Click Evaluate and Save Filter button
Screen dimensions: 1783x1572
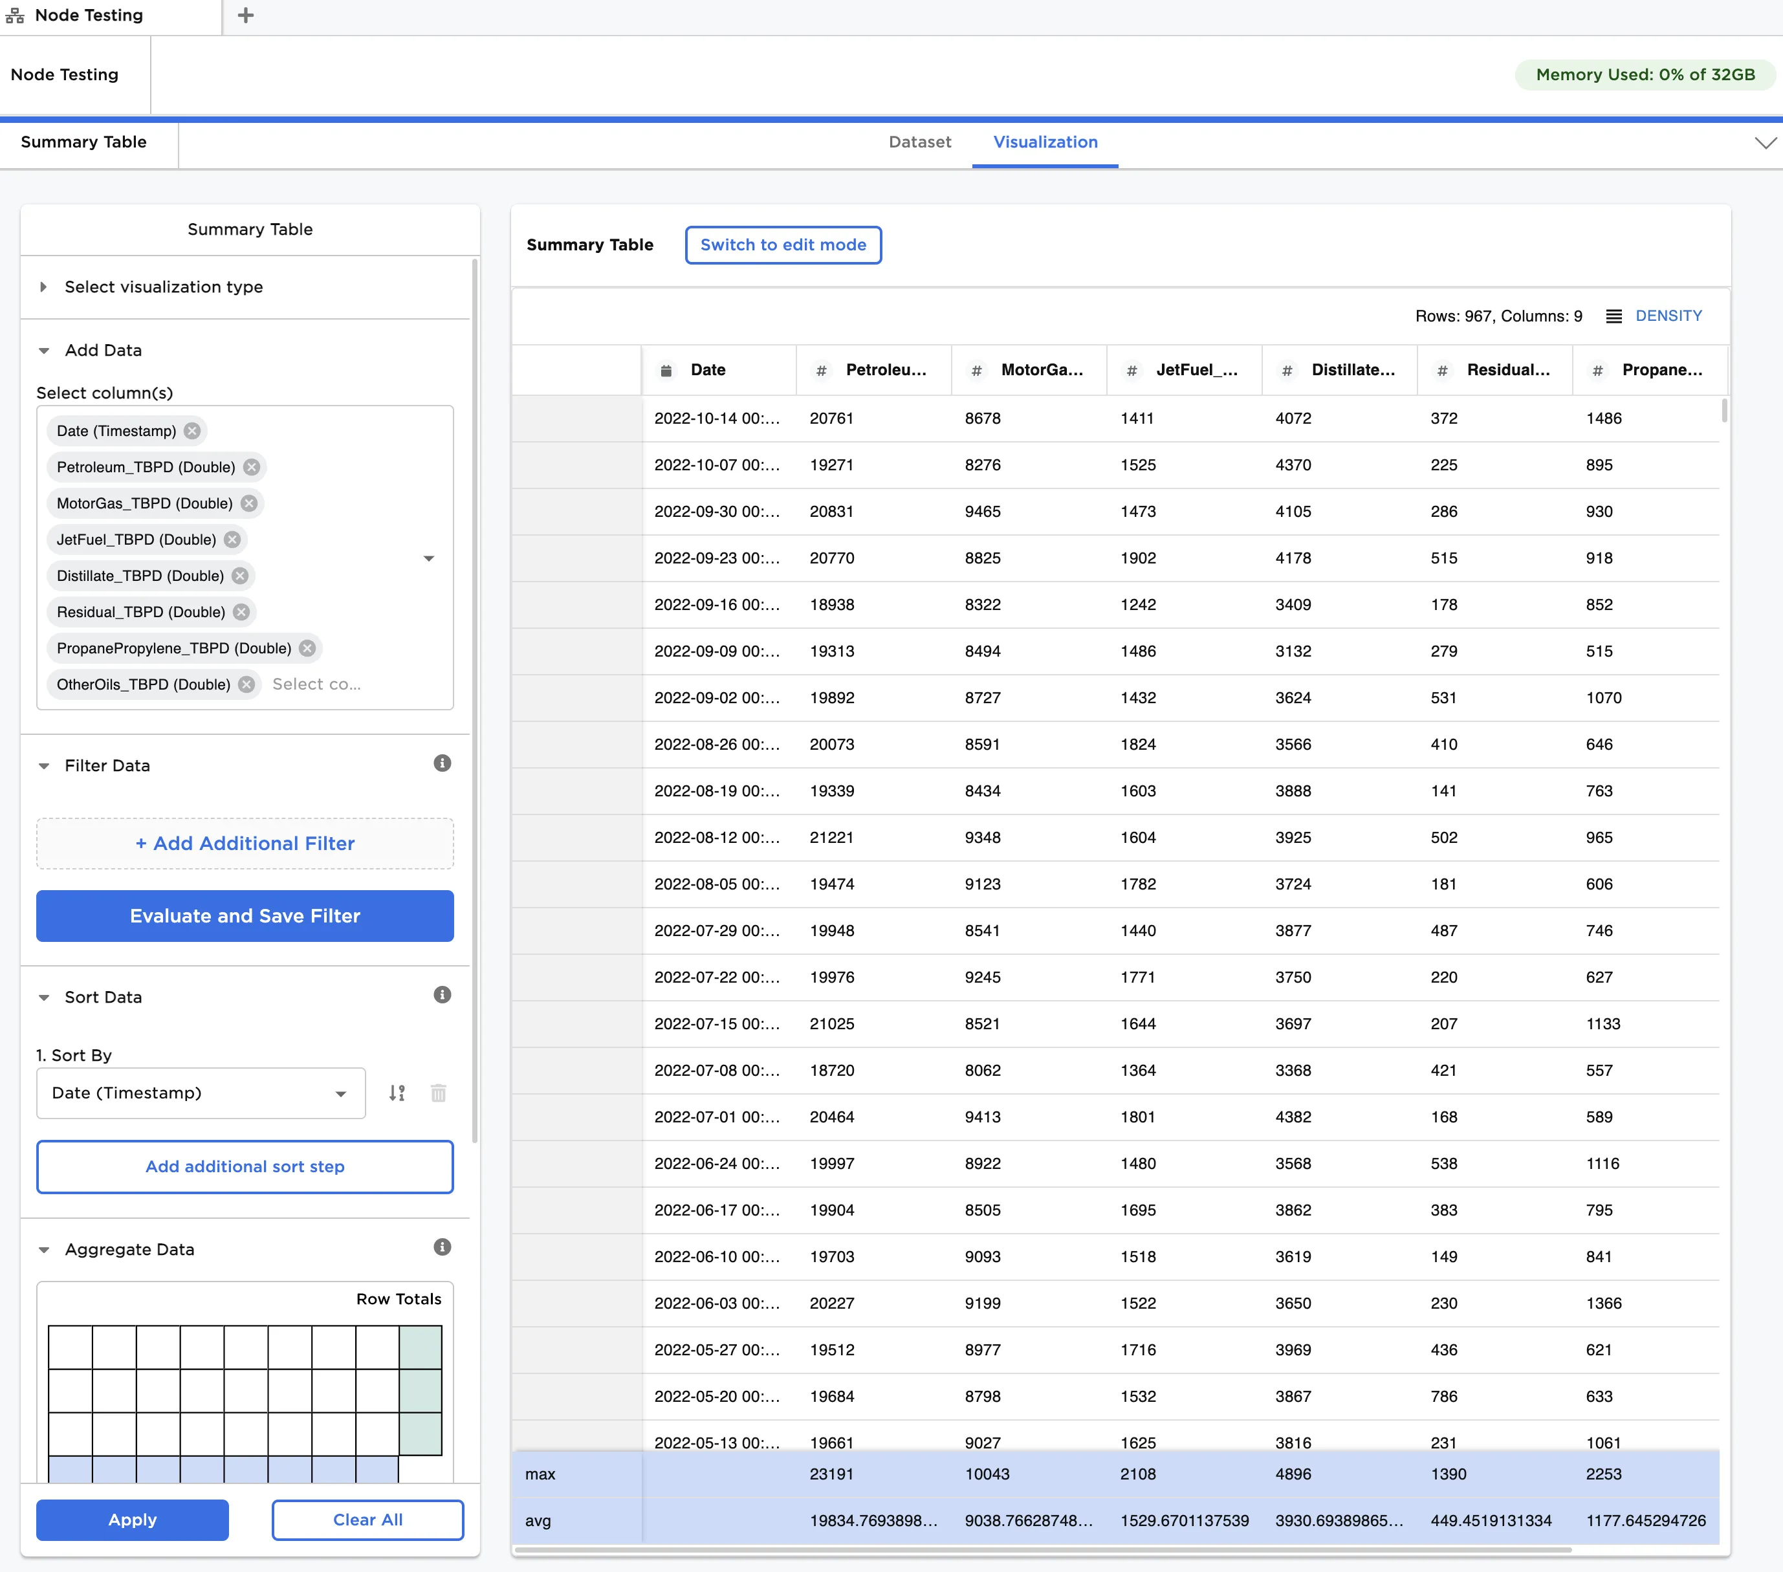click(x=245, y=916)
